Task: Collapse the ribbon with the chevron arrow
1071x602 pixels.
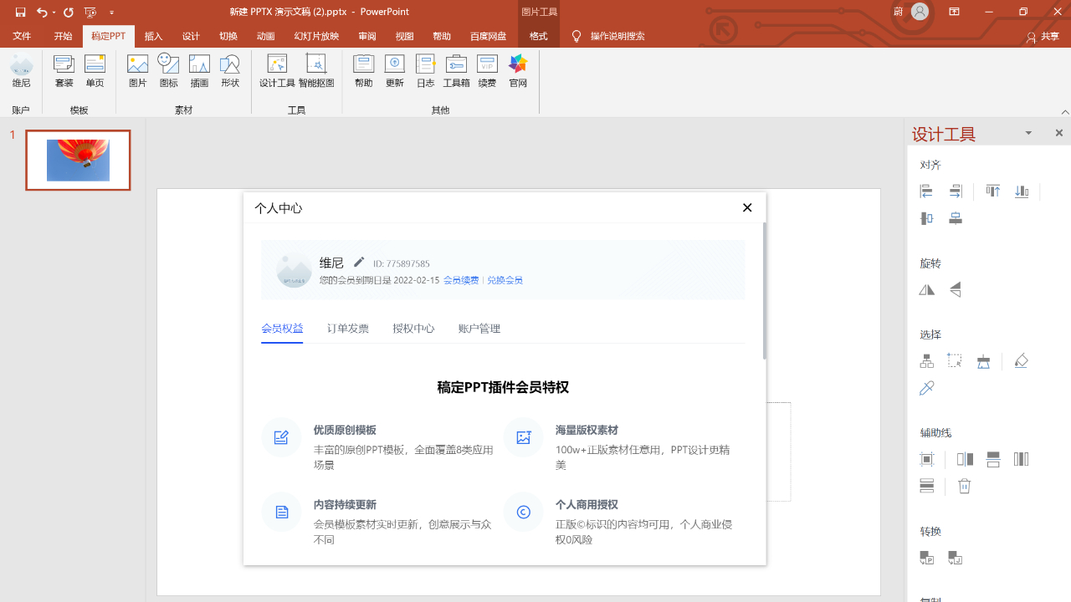Action: pyautogui.click(x=1064, y=111)
